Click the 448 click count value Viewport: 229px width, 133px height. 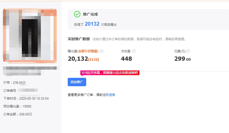126,59
